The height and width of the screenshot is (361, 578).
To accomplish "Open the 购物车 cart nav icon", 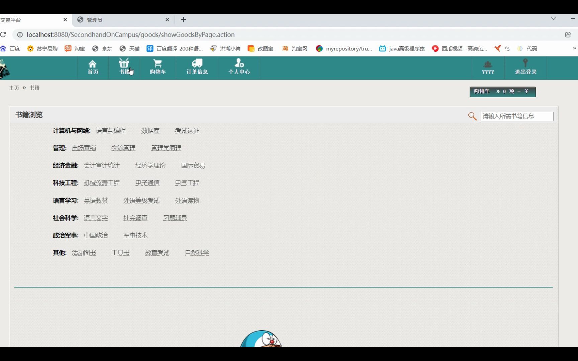I will coord(158,67).
